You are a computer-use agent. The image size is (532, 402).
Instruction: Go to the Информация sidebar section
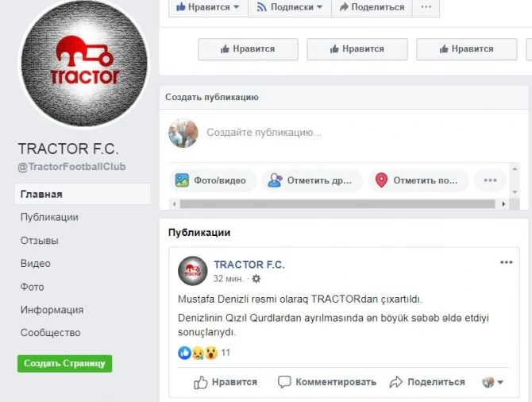52,310
